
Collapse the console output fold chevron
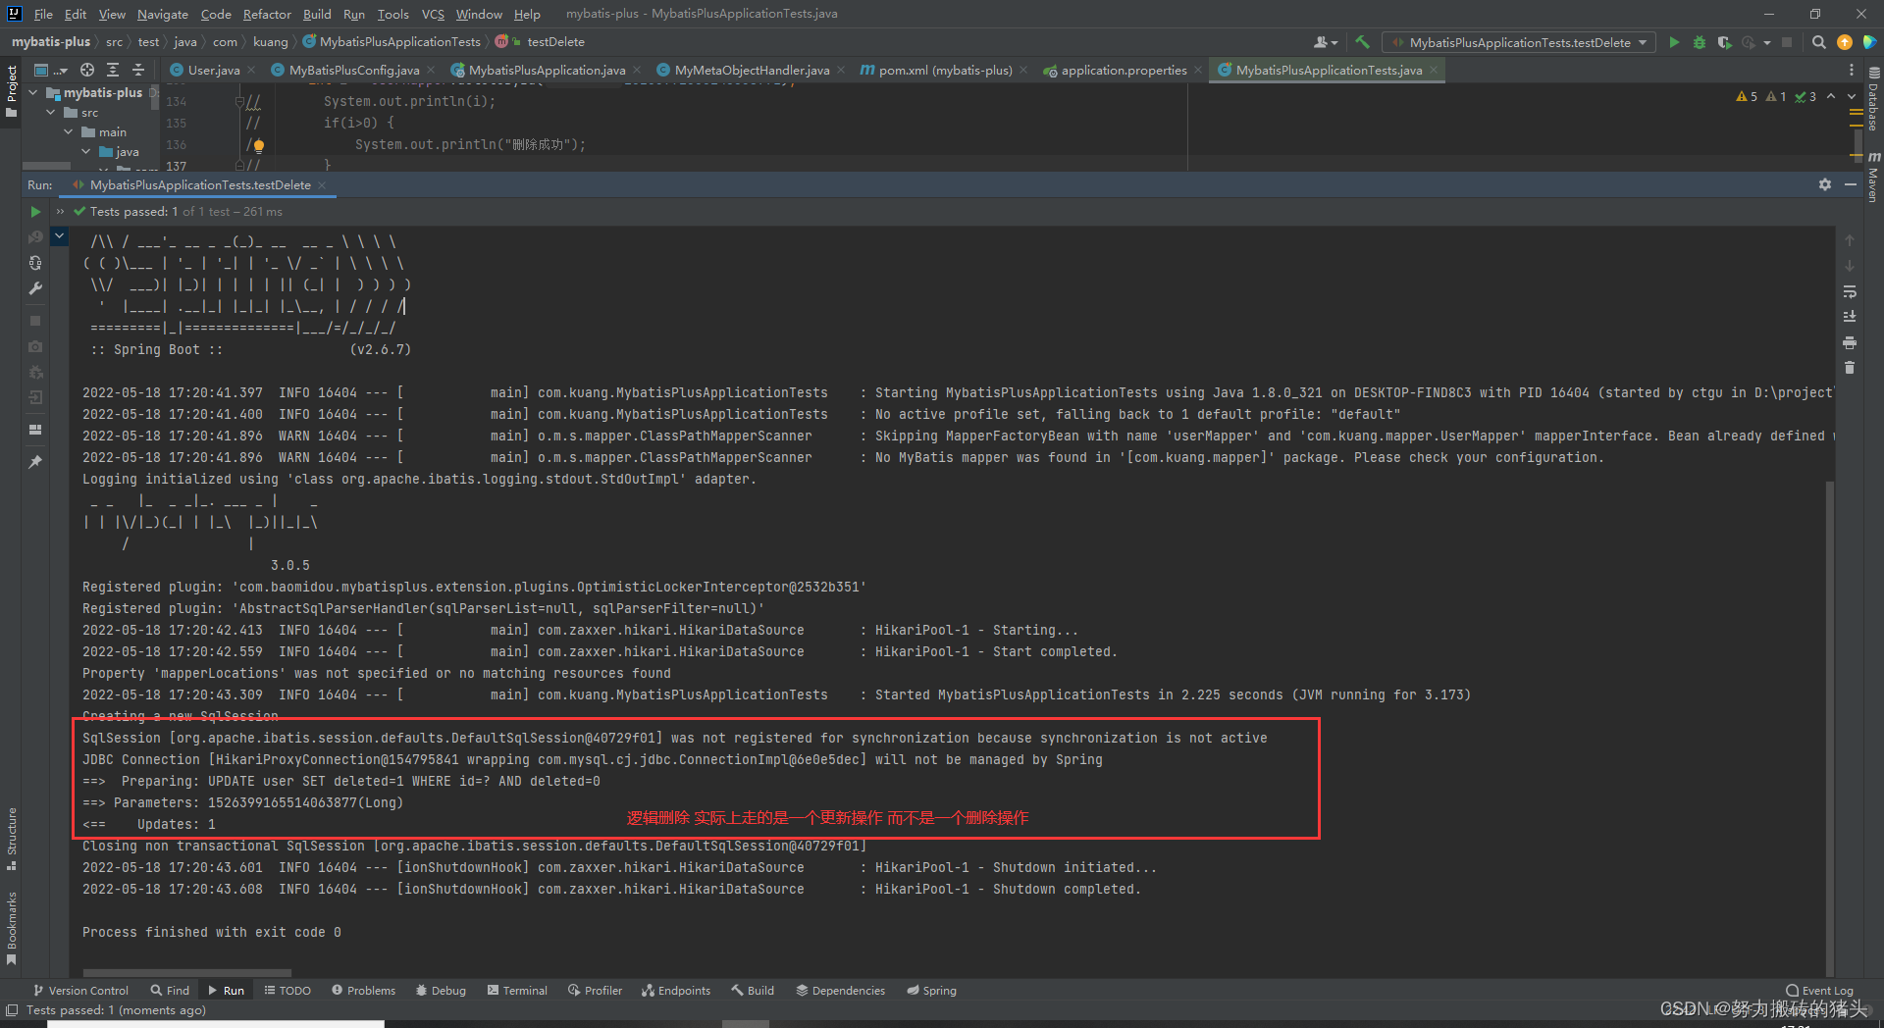point(60,235)
